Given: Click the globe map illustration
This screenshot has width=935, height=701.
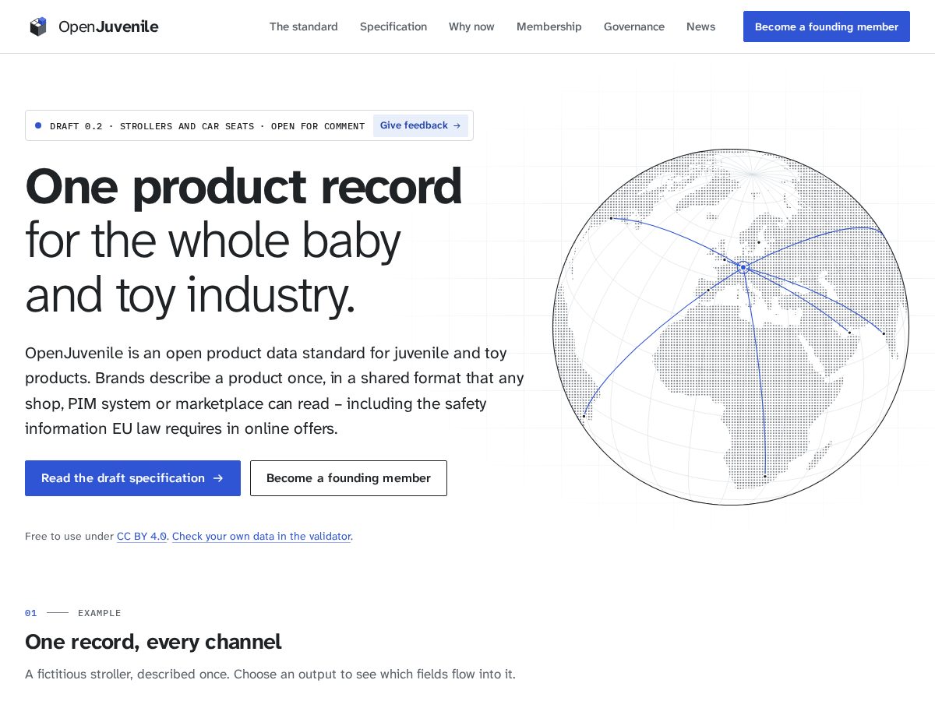Looking at the screenshot, I should (731, 327).
